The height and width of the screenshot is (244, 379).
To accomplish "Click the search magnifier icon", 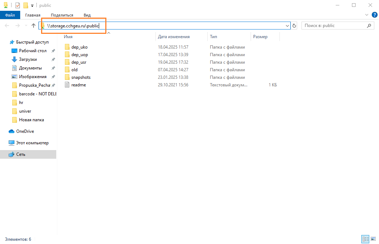I will tap(369, 26).
